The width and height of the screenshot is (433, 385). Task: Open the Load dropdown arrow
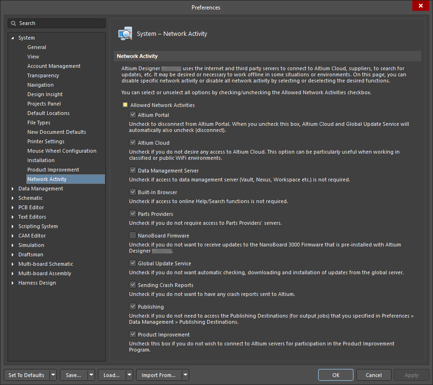(129, 375)
